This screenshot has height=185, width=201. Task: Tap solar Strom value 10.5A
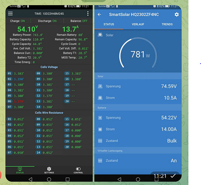click(x=170, y=98)
